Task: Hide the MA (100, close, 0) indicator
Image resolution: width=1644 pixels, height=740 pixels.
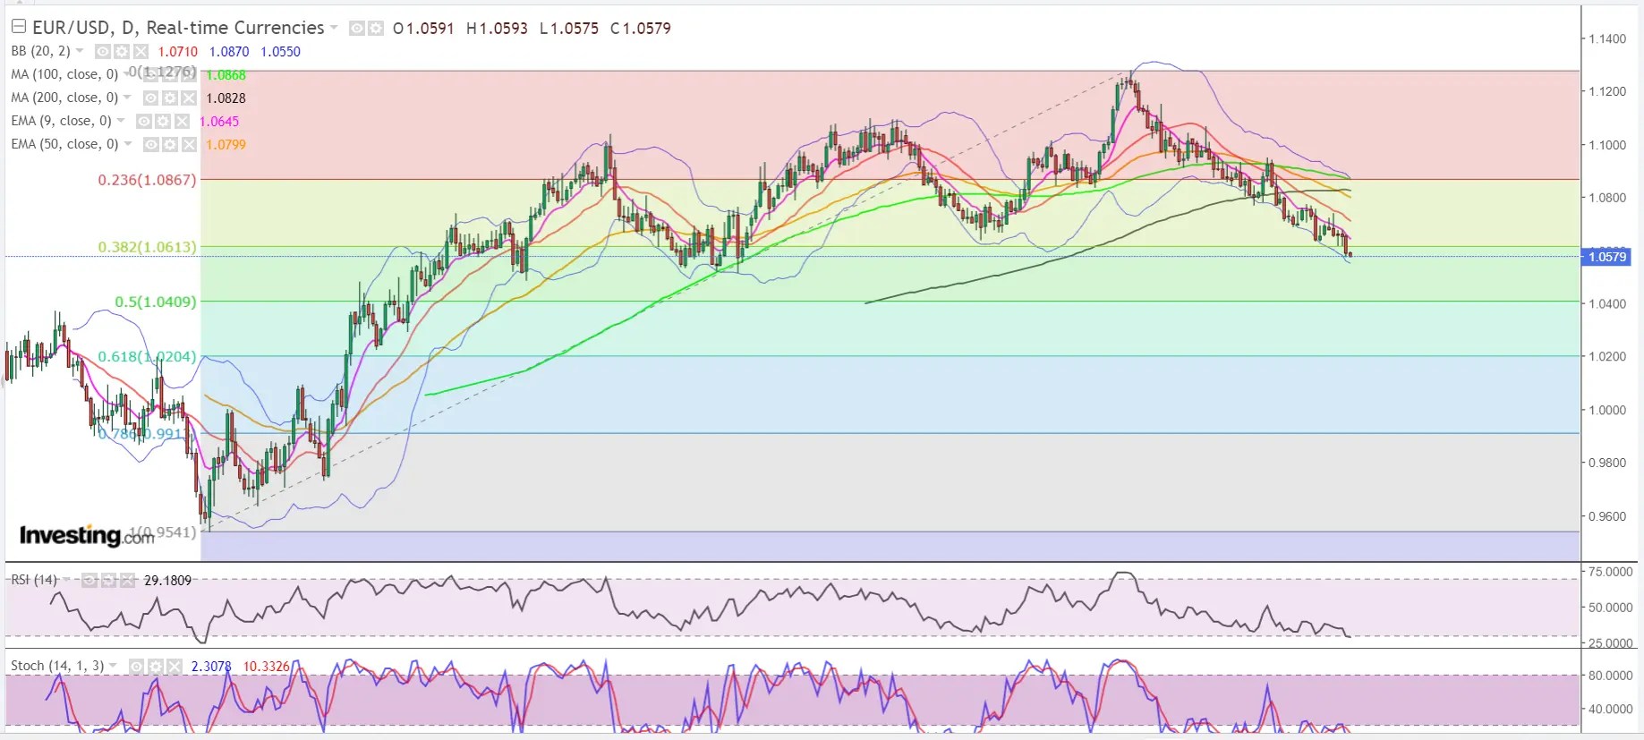Action: [x=151, y=74]
